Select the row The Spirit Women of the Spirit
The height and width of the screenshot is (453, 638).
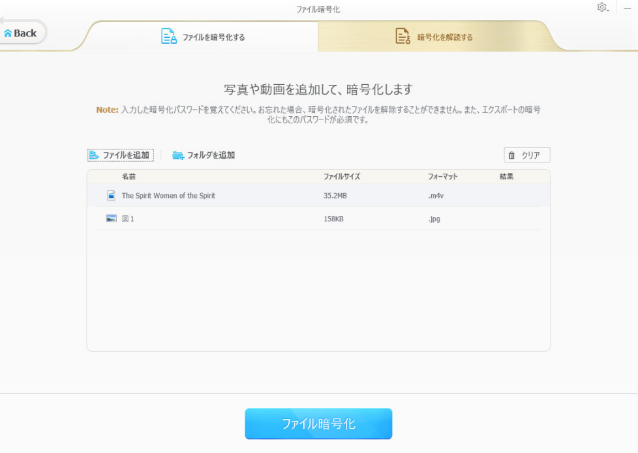[318, 195]
